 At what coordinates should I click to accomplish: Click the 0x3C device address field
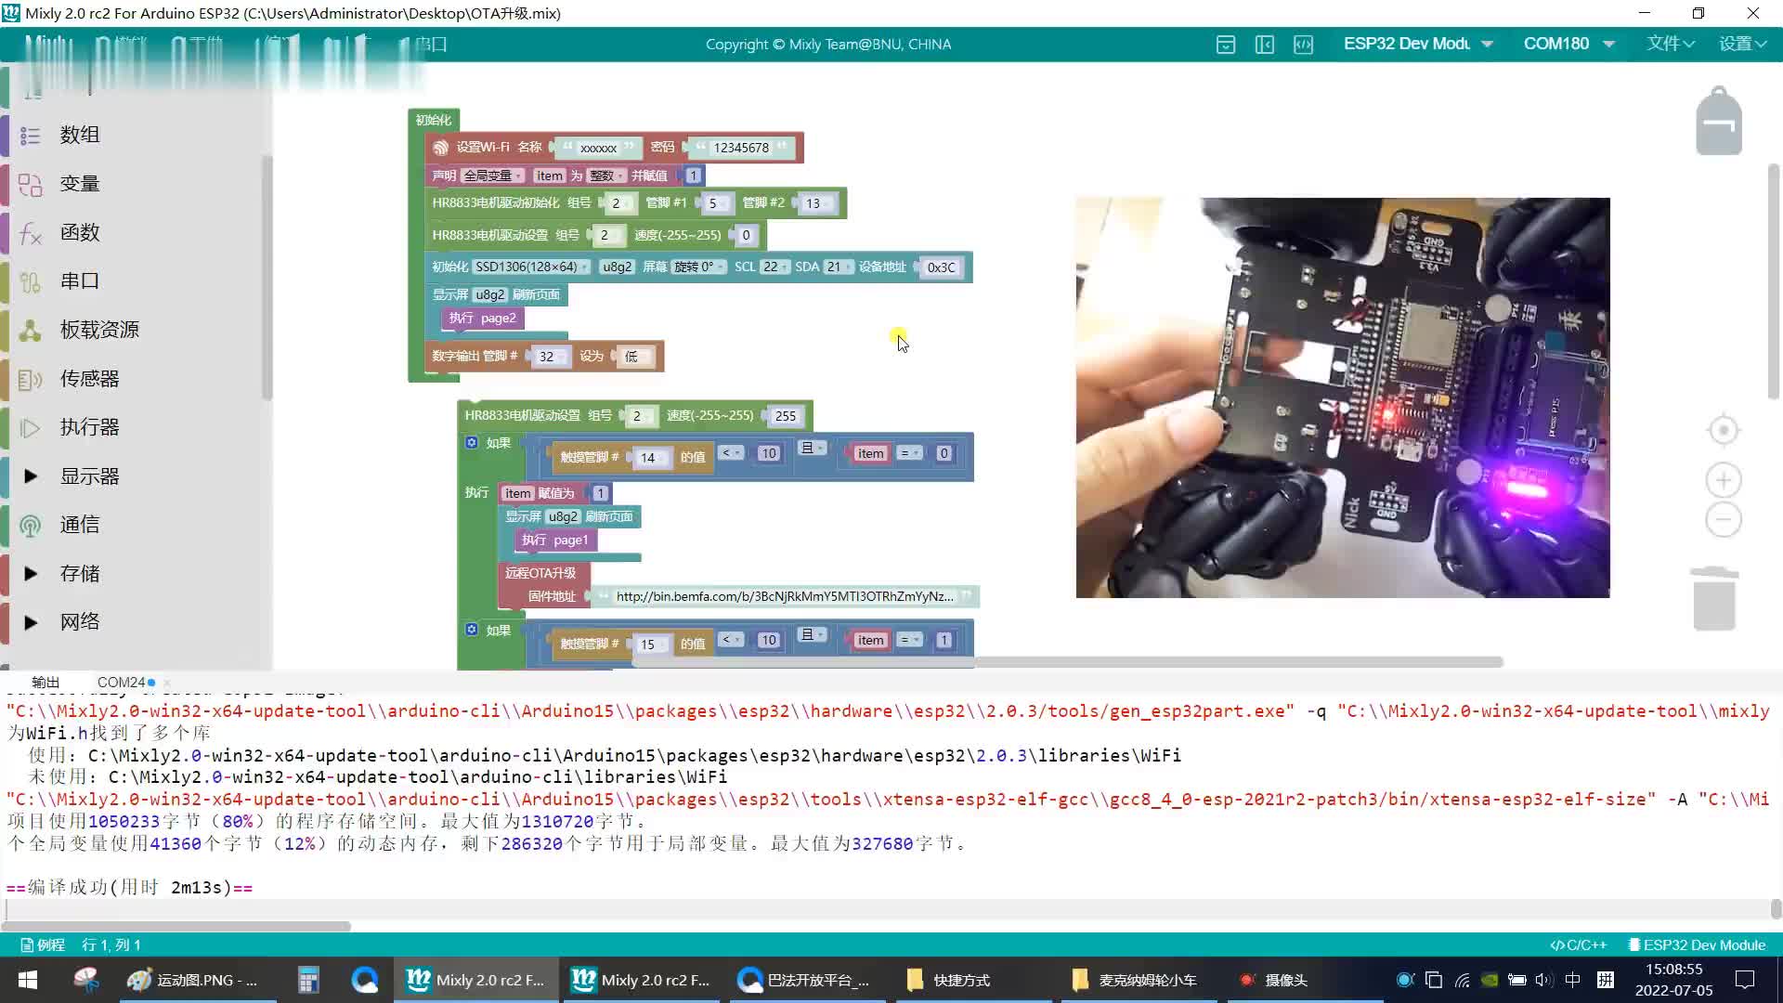pyautogui.click(x=941, y=267)
